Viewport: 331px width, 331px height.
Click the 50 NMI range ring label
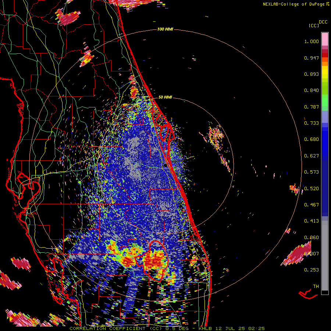(x=165, y=97)
